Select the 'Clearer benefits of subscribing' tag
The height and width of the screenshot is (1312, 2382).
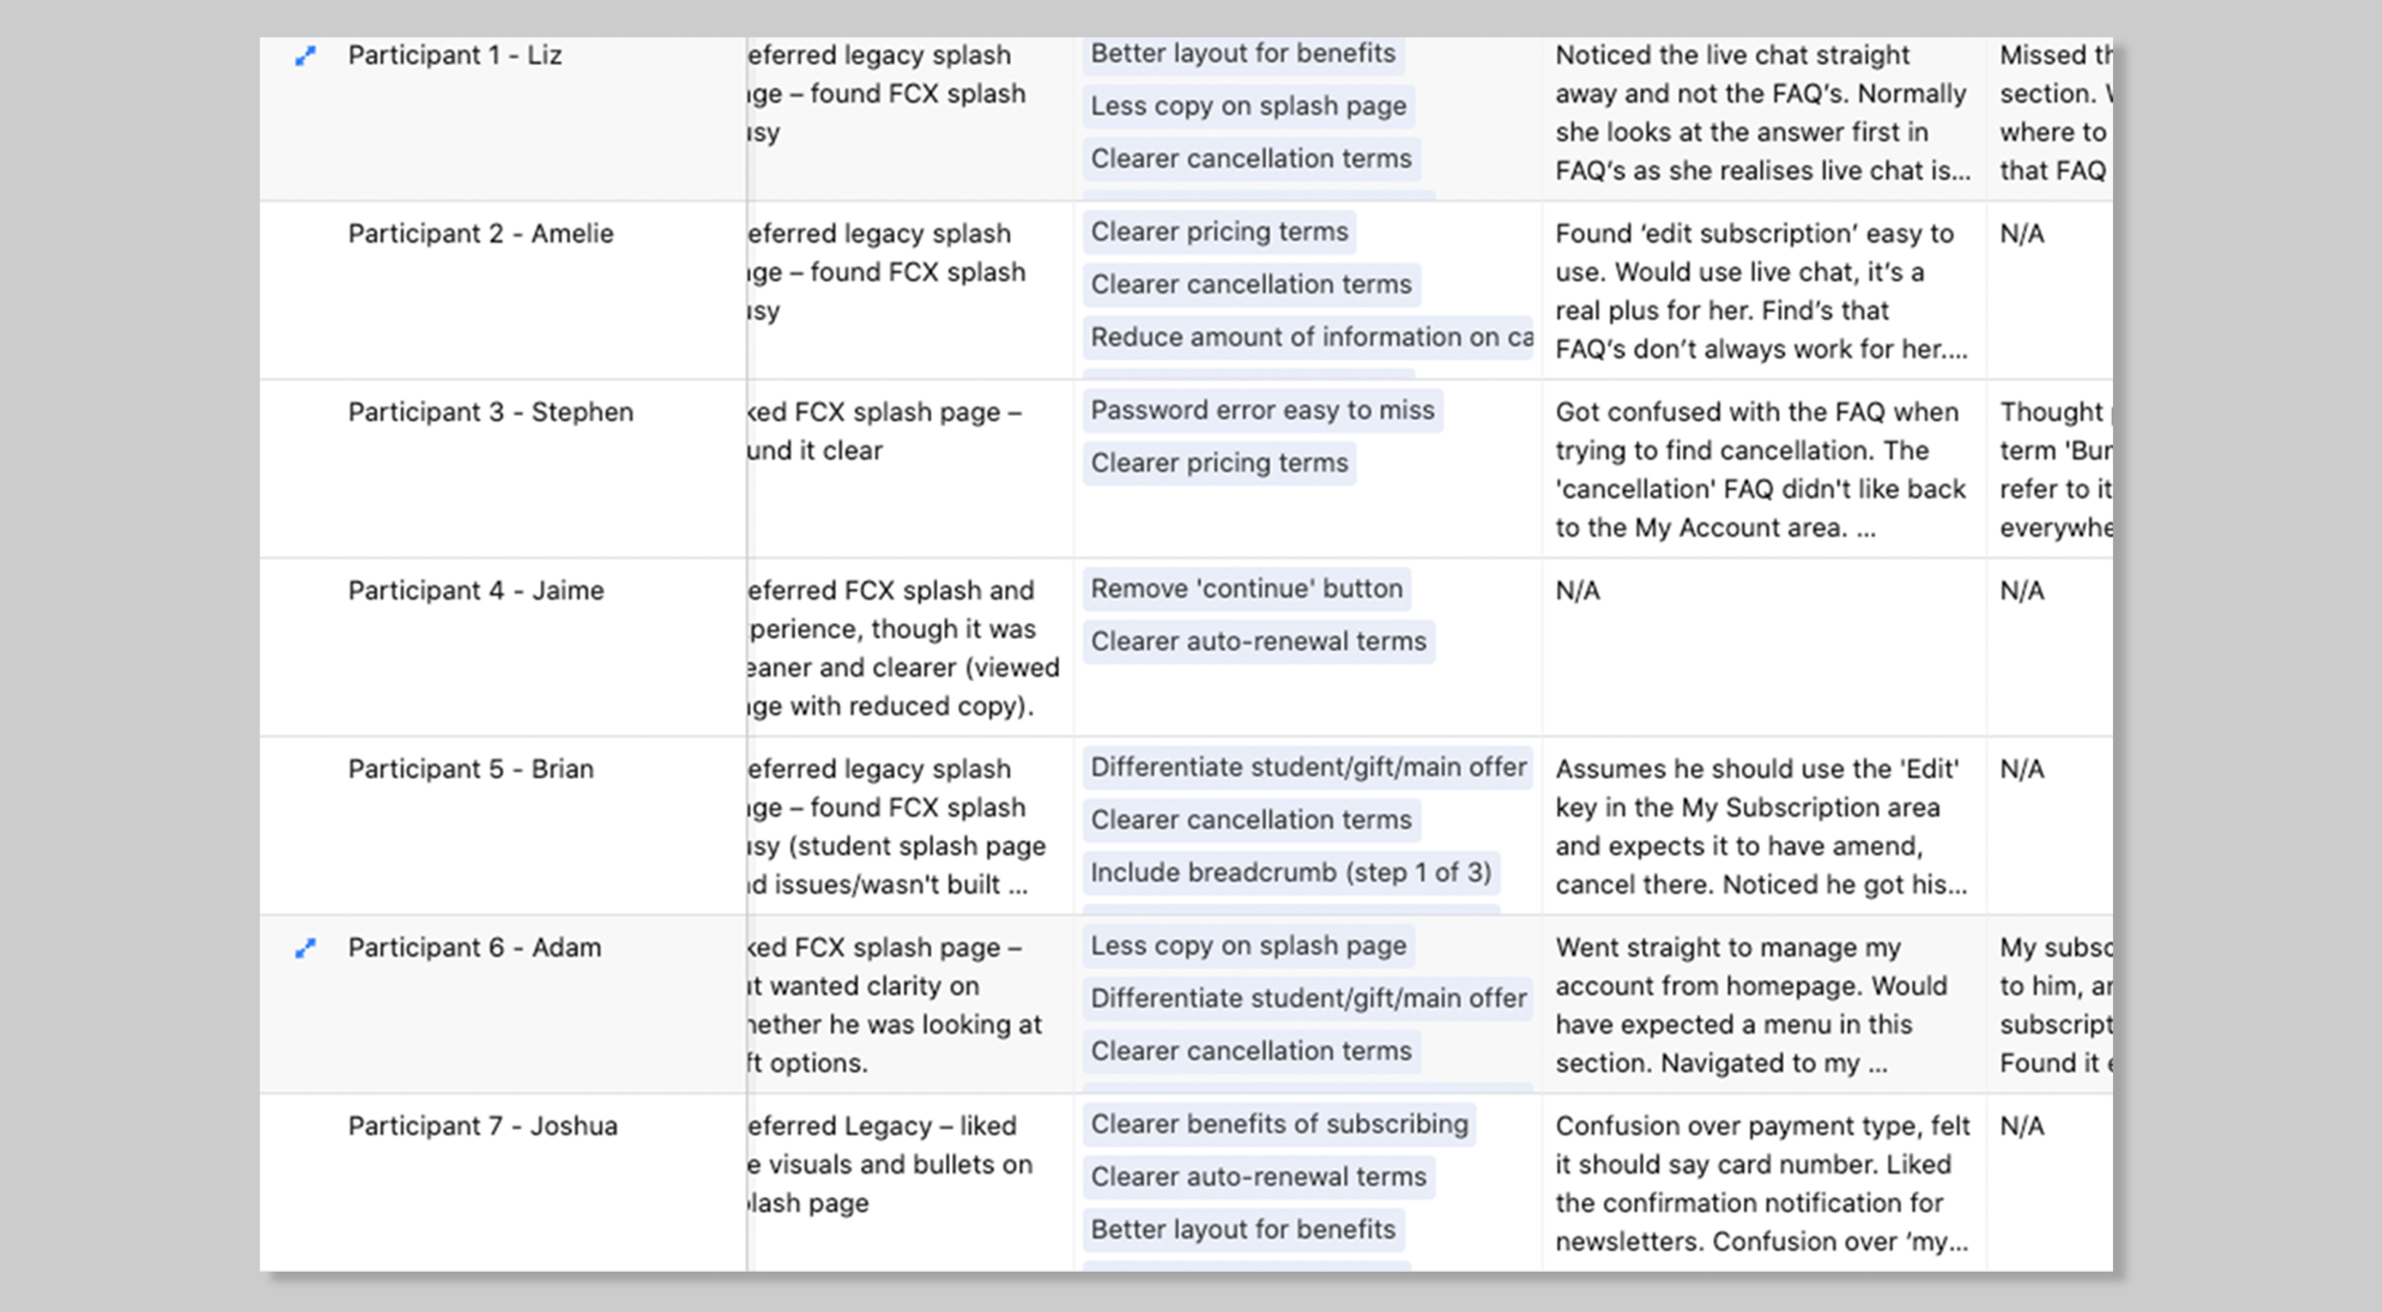coord(1279,1124)
